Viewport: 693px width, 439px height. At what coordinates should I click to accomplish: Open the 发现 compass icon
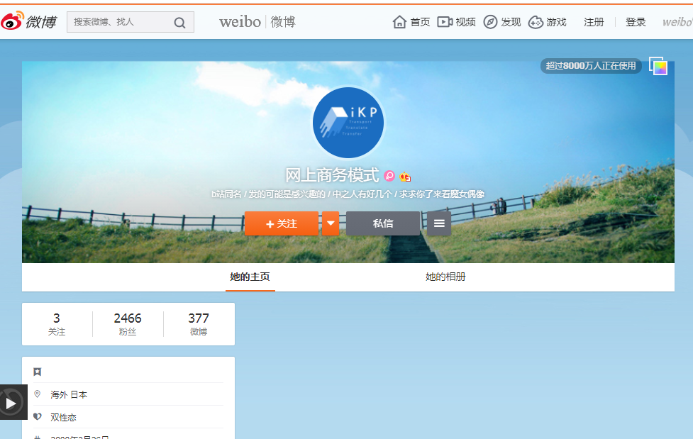coord(490,22)
